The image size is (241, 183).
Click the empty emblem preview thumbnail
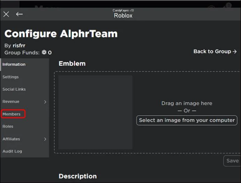(x=95, y=112)
